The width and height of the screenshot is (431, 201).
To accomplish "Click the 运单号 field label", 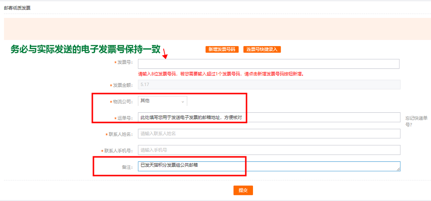I will [x=125, y=118].
